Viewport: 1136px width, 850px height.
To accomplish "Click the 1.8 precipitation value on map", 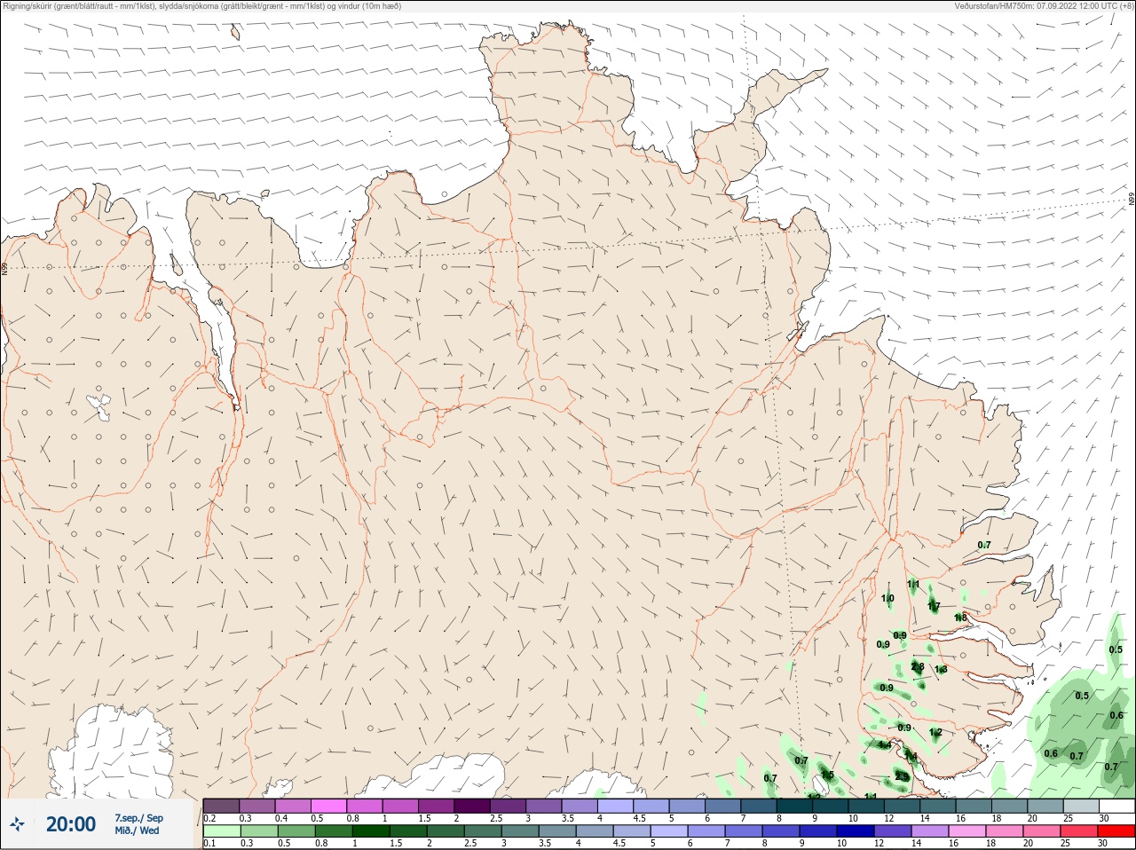I will tap(960, 618).
